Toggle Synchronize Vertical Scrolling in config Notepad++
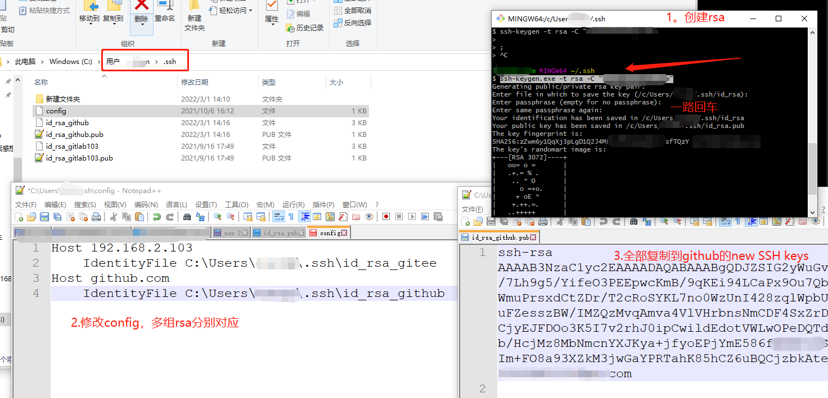The height and width of the screenshot is (398, 828). [248, 217]
